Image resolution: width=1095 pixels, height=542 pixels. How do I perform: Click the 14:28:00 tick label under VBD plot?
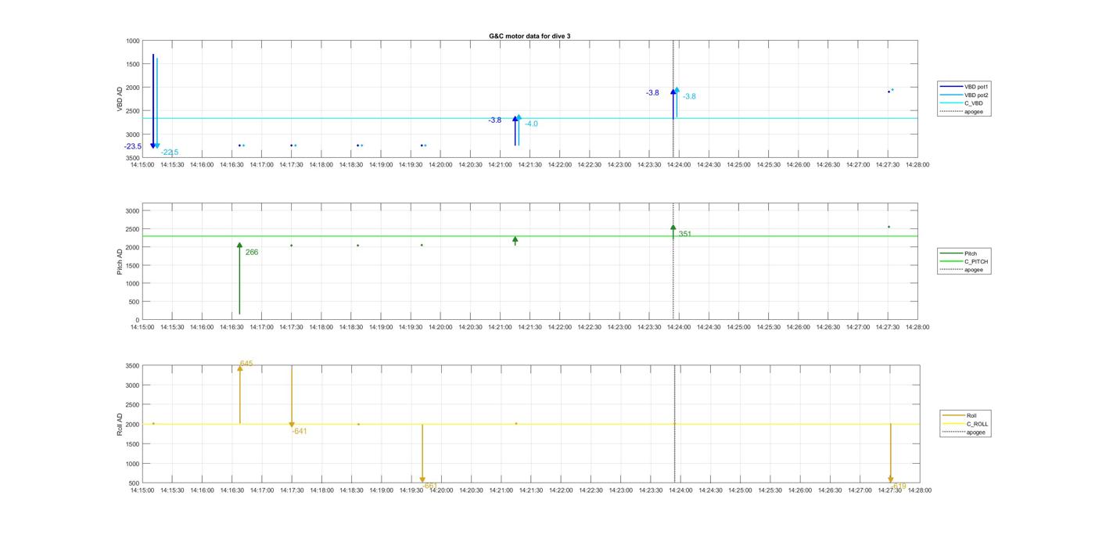point(918,165)
